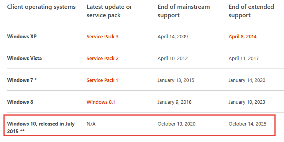Click Windows 10, released in July 2015
Image resolution: width=284 pixels, height=142 pixels.
[x=41, y=127]
